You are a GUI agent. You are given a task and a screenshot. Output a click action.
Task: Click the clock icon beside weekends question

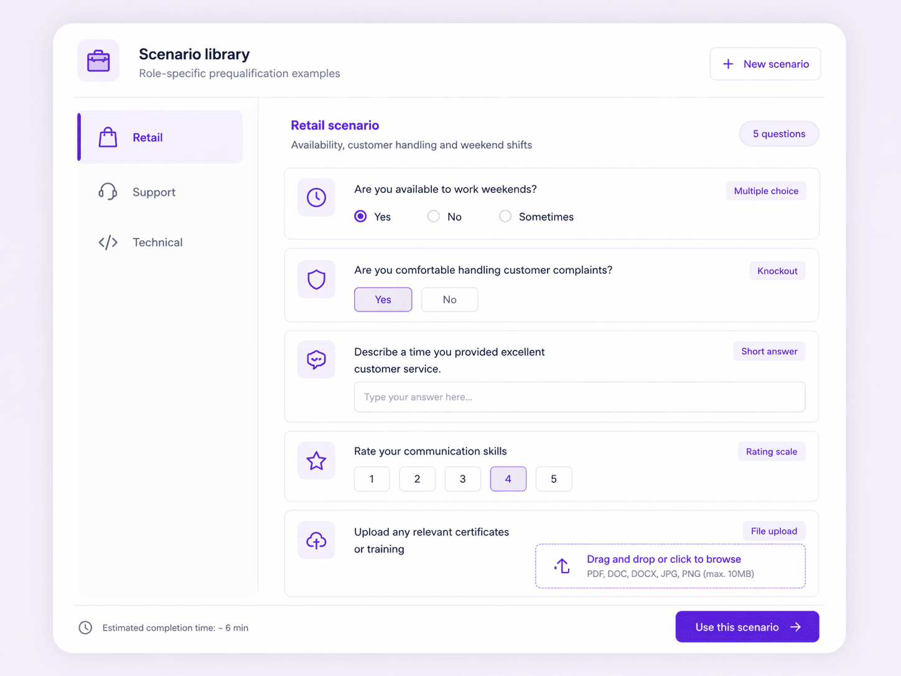[316, 197]
